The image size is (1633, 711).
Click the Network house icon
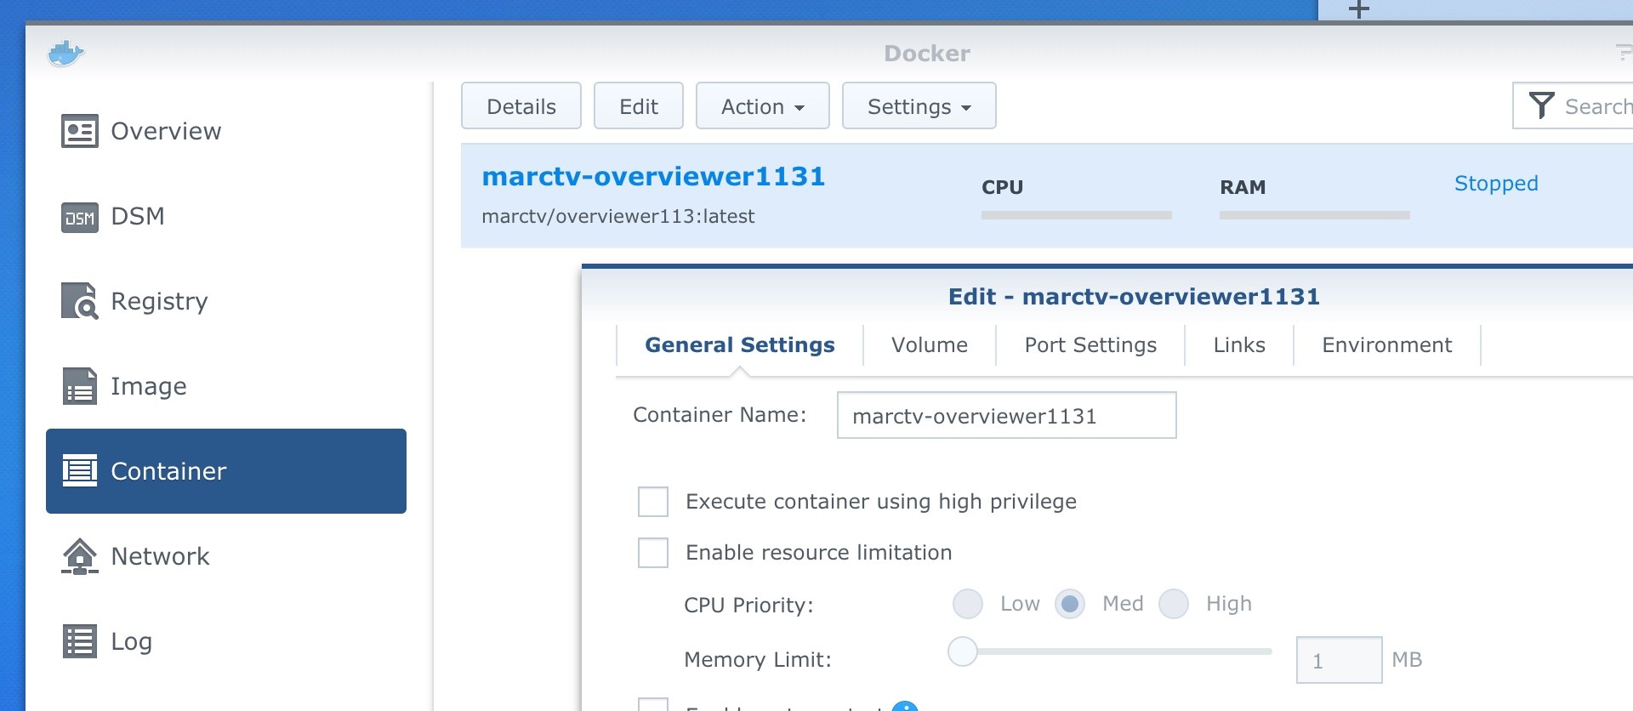point(80,556)
